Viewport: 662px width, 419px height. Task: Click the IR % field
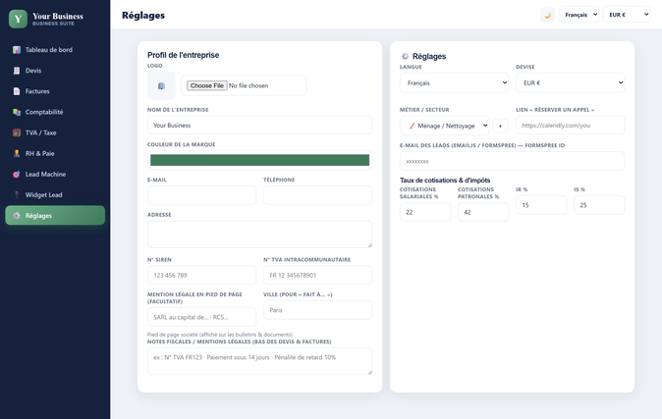point(541,205)
